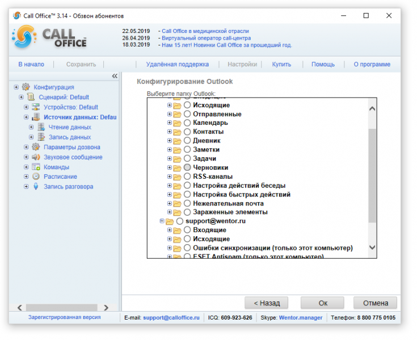This screenshot has width=417, height=340.
Task: Click the Команды icon
Action: click(36, 167)
